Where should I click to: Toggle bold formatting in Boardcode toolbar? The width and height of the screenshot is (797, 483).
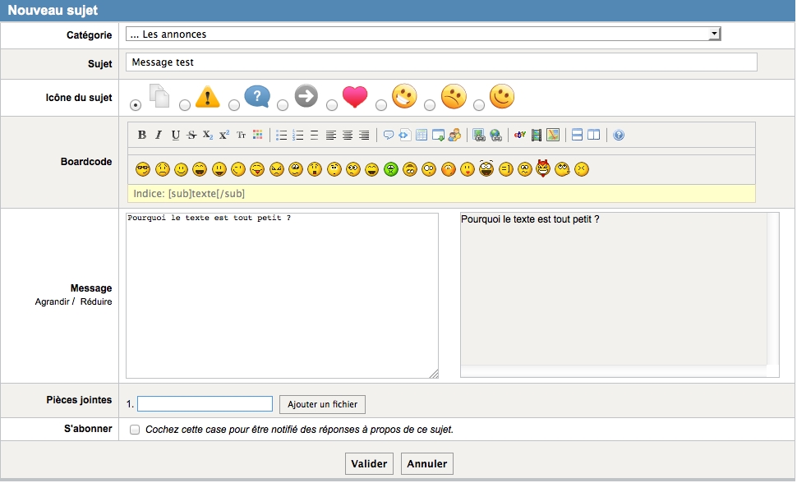[142, 135]
